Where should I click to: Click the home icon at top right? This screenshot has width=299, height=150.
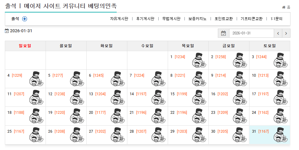(x=284, y=7)
